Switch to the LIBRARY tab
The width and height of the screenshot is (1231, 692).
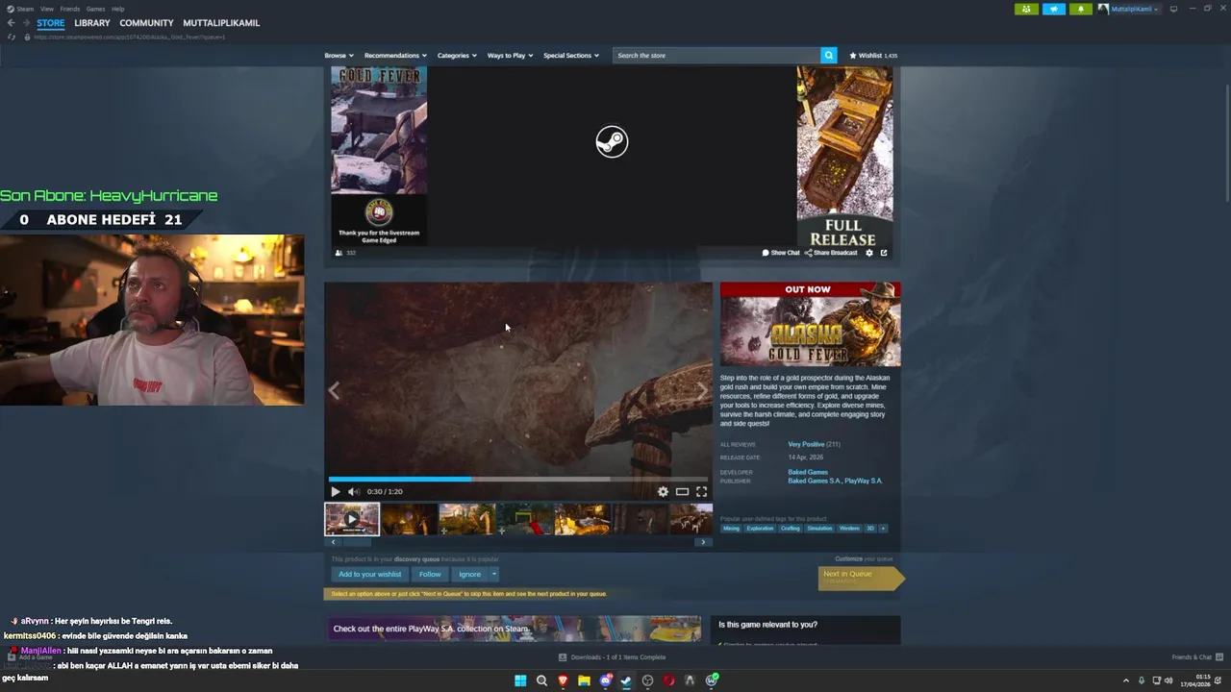tap(92, 23)
